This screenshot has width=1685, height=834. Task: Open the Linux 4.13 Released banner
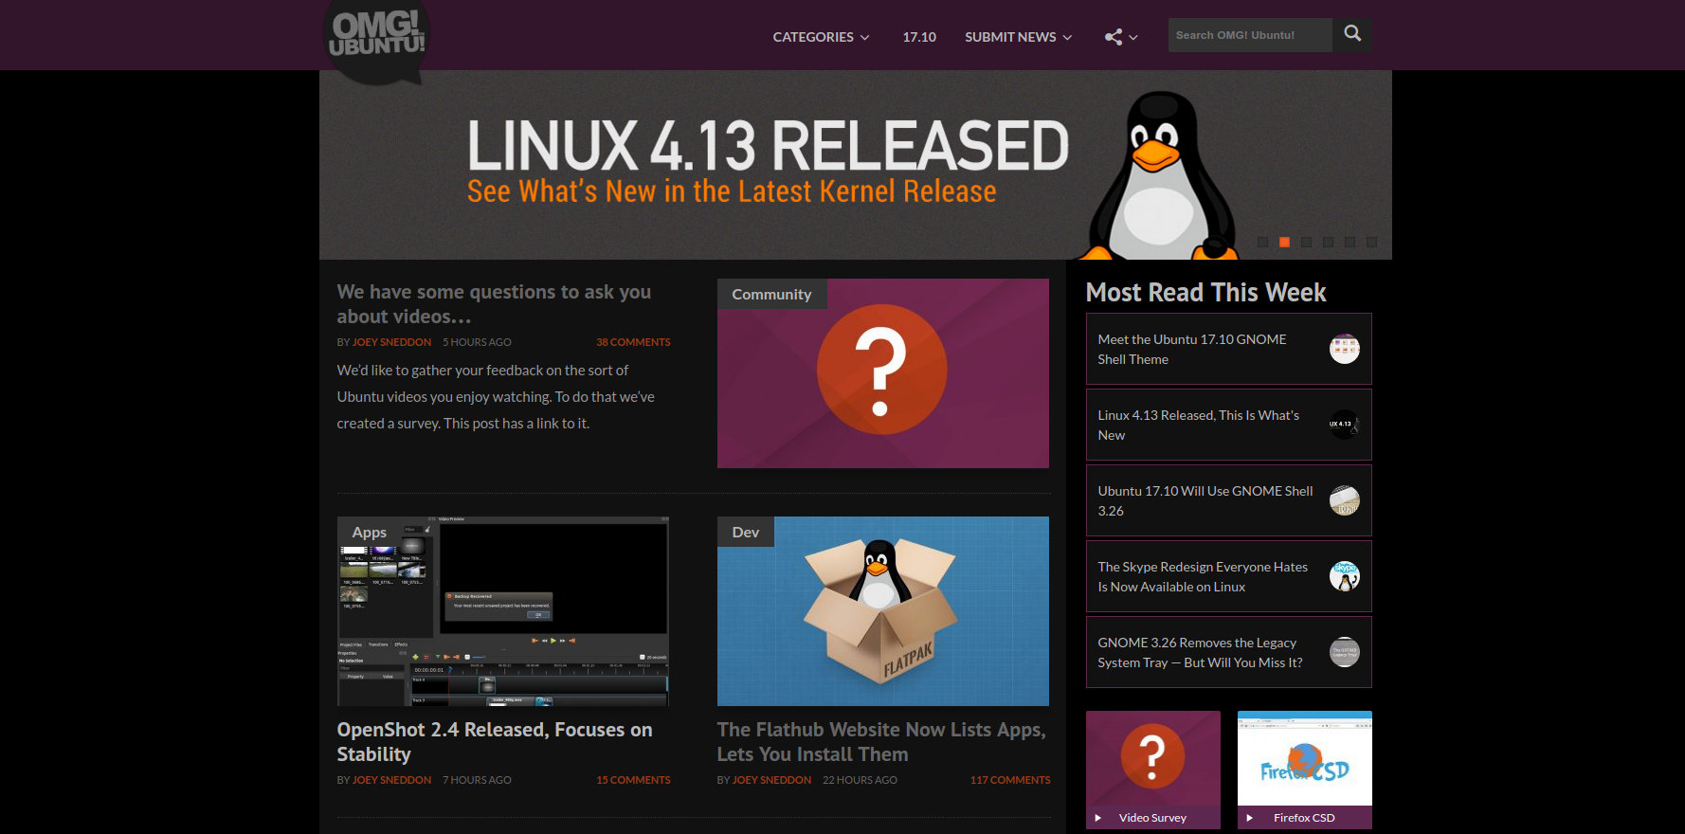coord(855,165)
